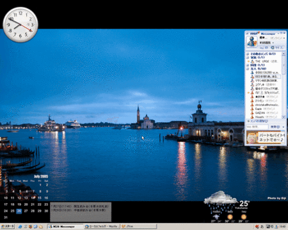Switch to MSN Messenger taskbar button
The image size is (288, 230).
[x=65, y=226]
